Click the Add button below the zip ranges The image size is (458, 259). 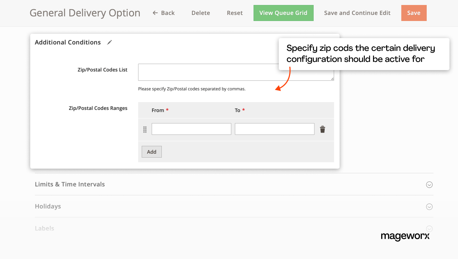tap(151, 152)
